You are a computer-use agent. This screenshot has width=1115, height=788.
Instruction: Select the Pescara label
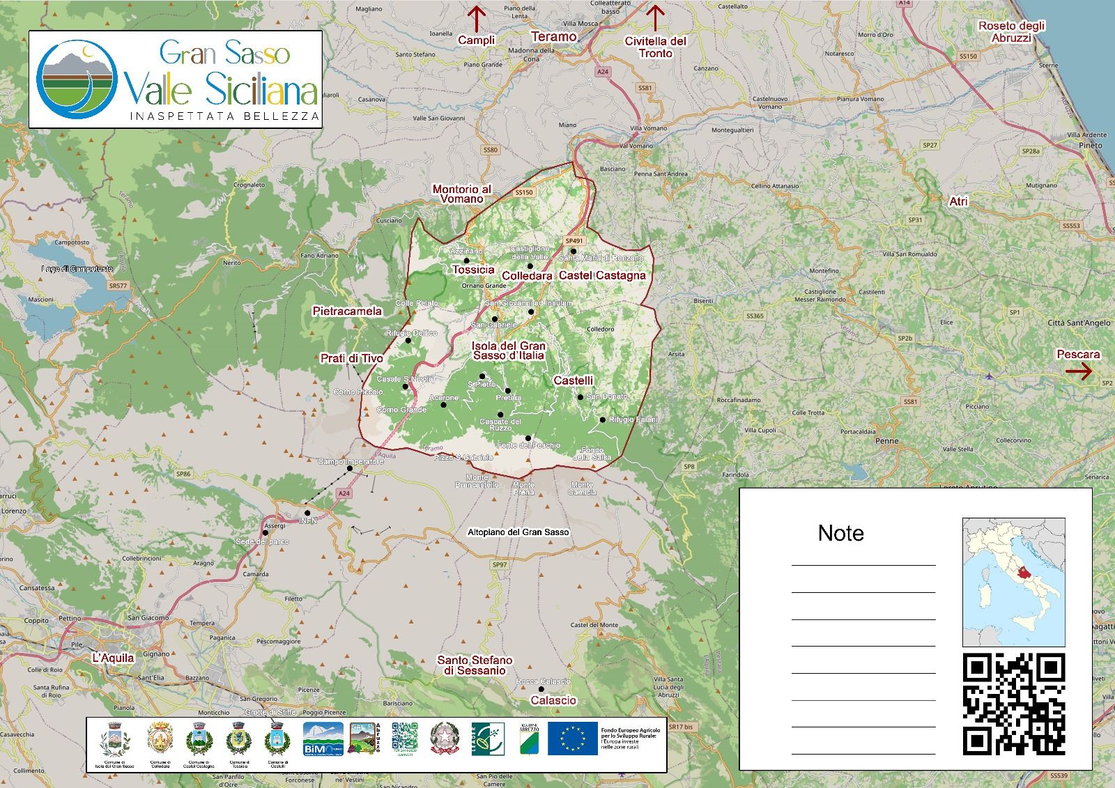pyautogui.click(x=1078, y=355)
